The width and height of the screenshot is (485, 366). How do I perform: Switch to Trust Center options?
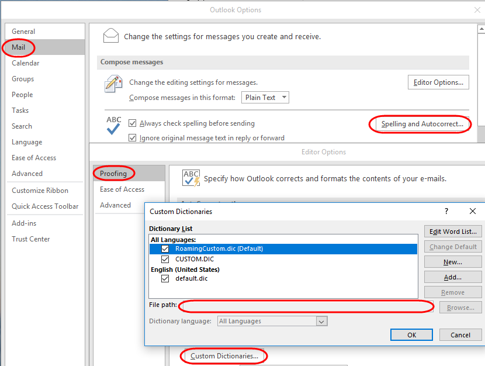click(30, 239)
